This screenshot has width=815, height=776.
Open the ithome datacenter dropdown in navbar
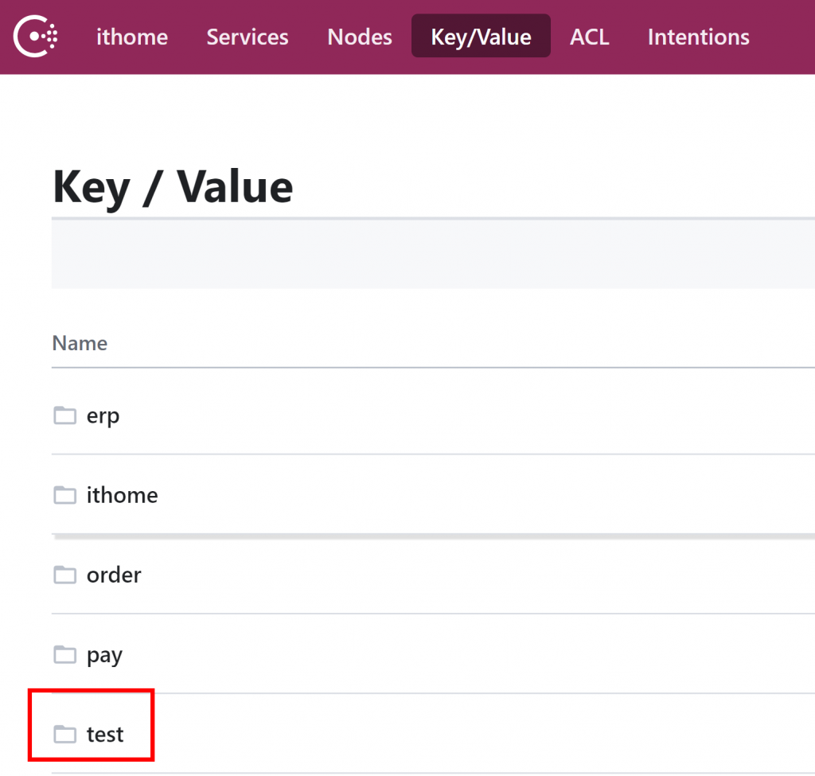coord(132,37)
